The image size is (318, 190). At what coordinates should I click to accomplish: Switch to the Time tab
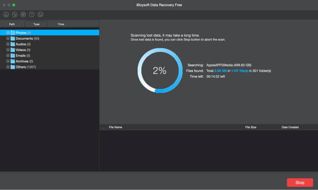tap(61, 24)
